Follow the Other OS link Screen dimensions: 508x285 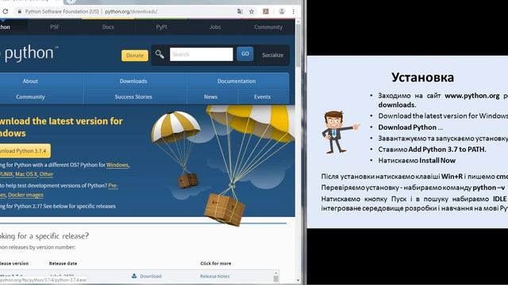tap(46, 174)
